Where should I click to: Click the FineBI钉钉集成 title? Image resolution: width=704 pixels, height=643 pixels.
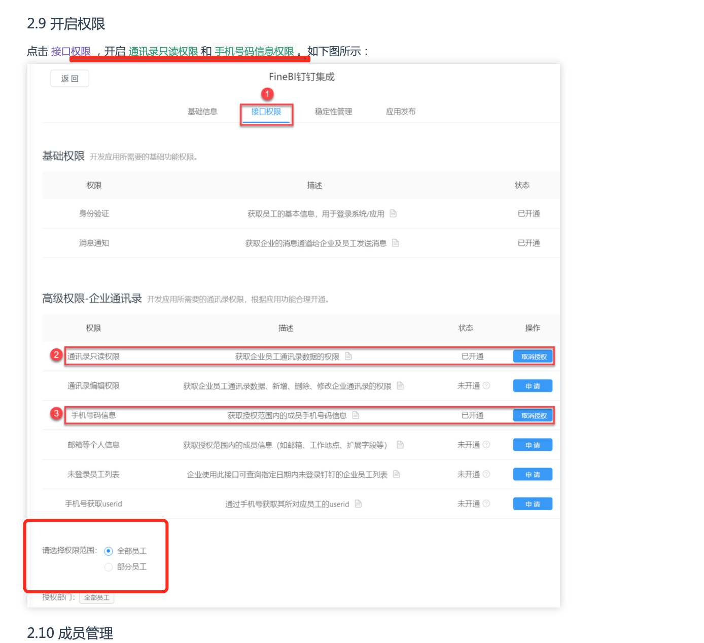(x=302, y=77)
